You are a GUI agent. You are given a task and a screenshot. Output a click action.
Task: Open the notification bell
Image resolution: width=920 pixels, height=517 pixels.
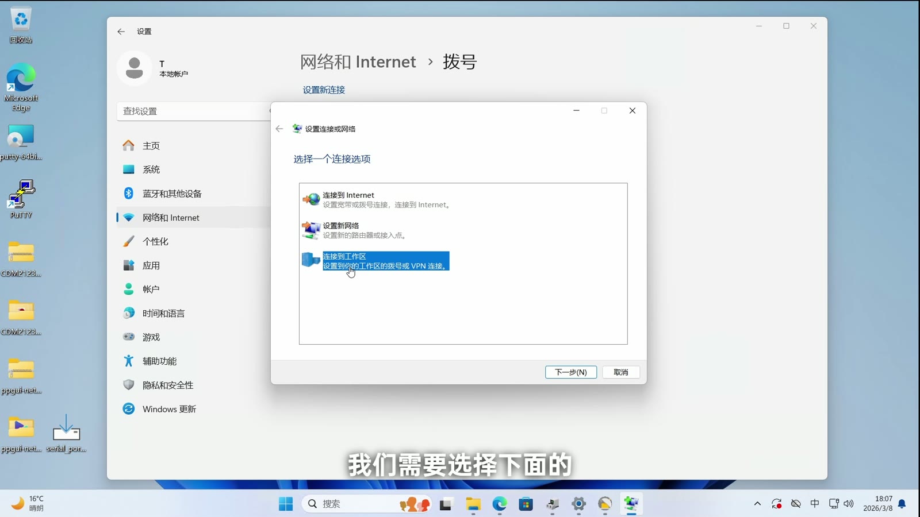point(902,504)
